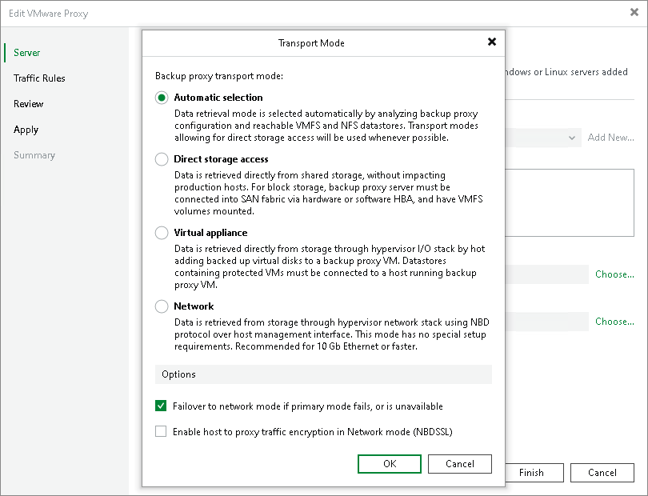648x496 pixels.
Task: Choose Virtual appliance transport mode
Action: pyautogui.click(x=162, y=233)
